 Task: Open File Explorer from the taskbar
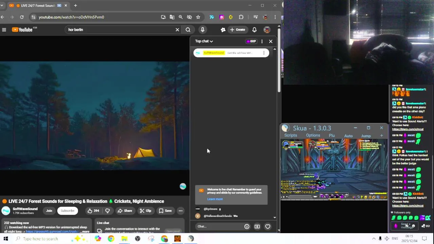tap(124, 239)
